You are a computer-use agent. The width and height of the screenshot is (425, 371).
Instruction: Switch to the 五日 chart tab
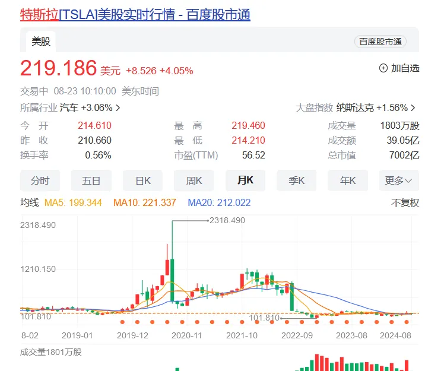tap(91, 180)
